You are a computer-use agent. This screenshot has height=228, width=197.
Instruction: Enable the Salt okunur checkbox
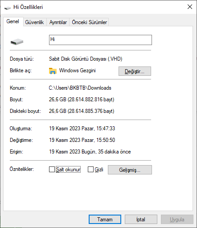pos(52,169)
